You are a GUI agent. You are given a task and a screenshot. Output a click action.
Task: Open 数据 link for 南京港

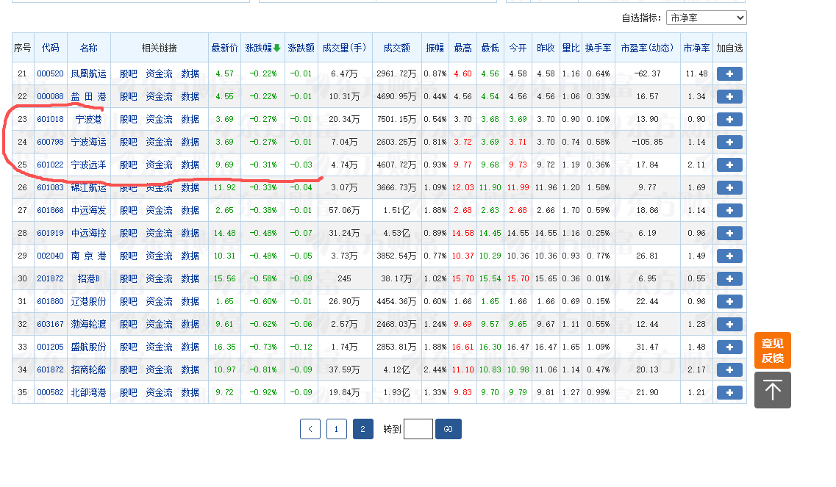[x=190, y=256]
